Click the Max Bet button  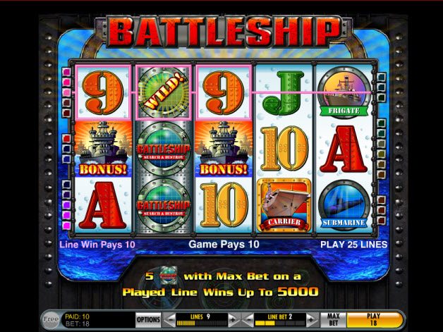point(334,319)
